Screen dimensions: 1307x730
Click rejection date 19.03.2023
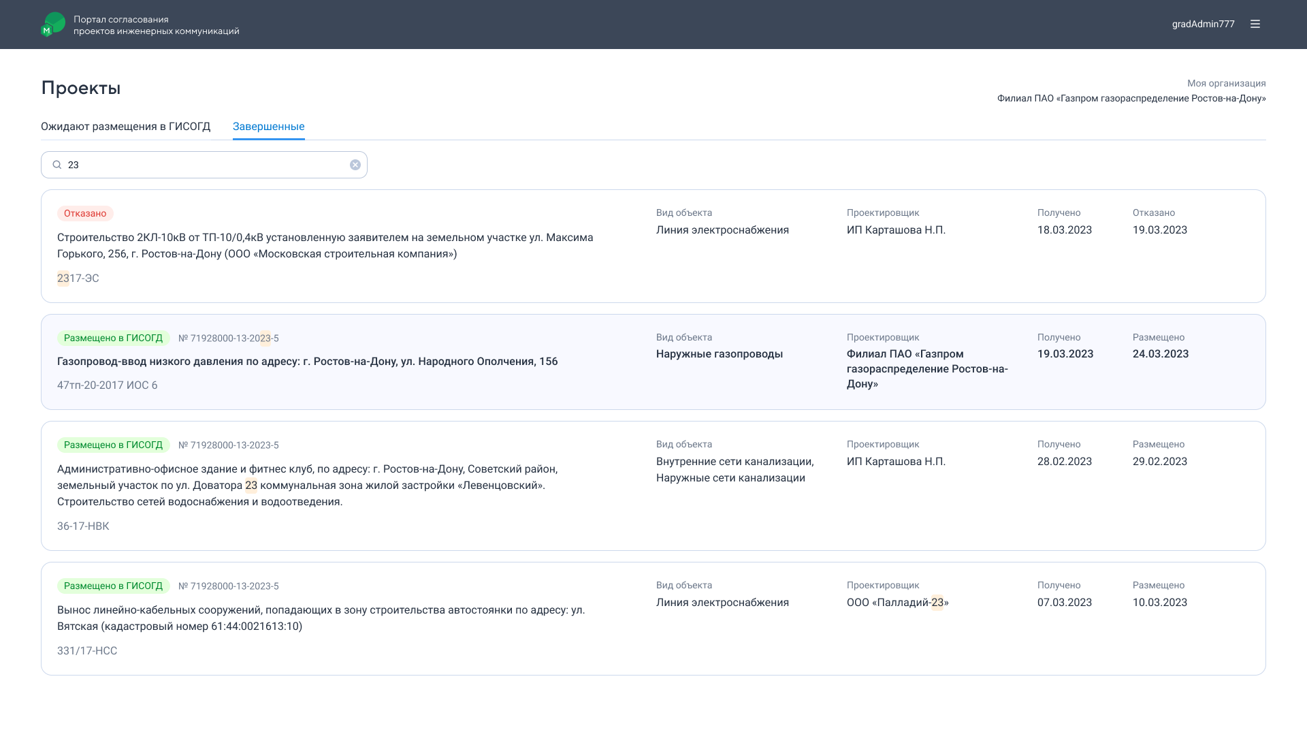tap(1160, 230)
